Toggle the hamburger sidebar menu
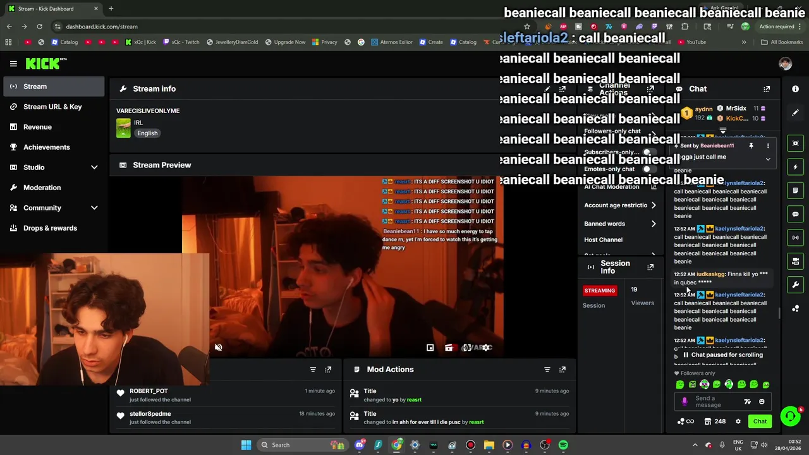Viewport: 809px width, 455px height. (x=13, y=63)
